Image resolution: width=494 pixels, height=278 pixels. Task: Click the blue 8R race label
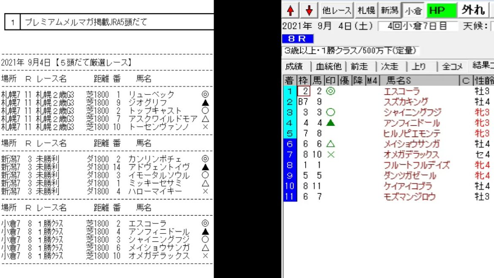[x=298, y=39]
